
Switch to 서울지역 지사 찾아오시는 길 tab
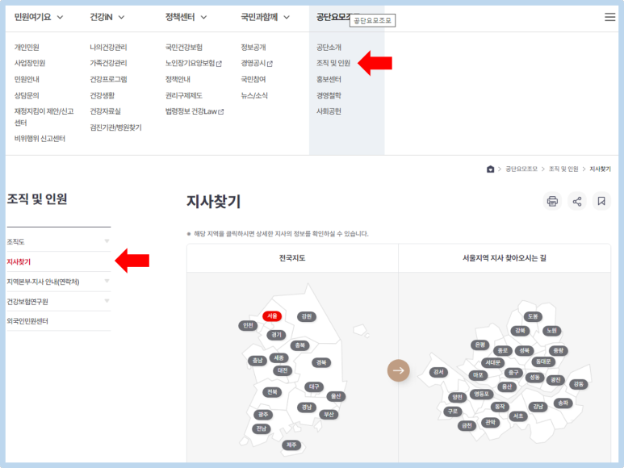click(505, 258)
